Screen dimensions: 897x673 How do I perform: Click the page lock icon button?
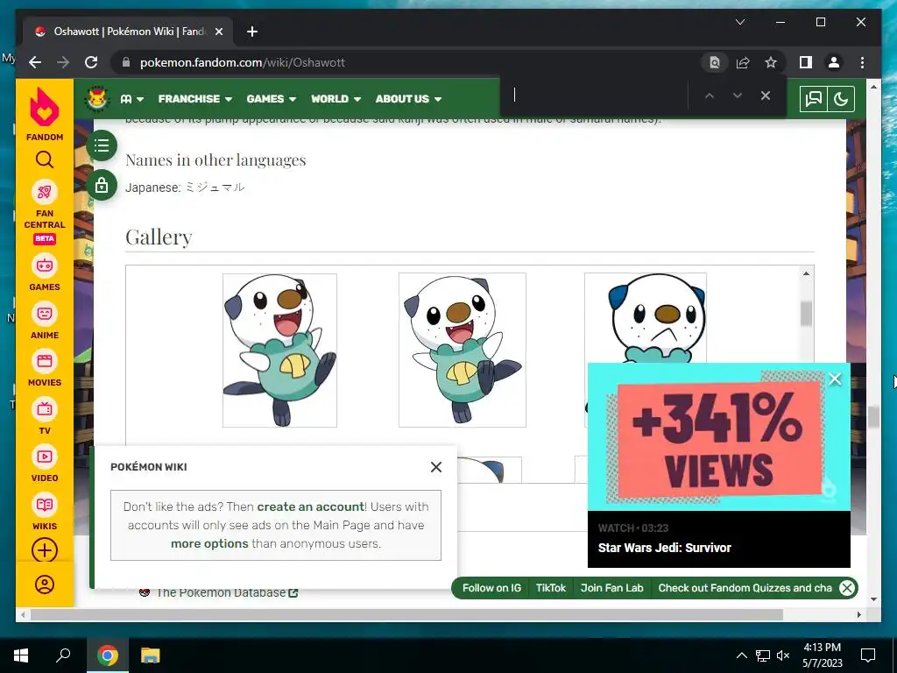(102, 186)
